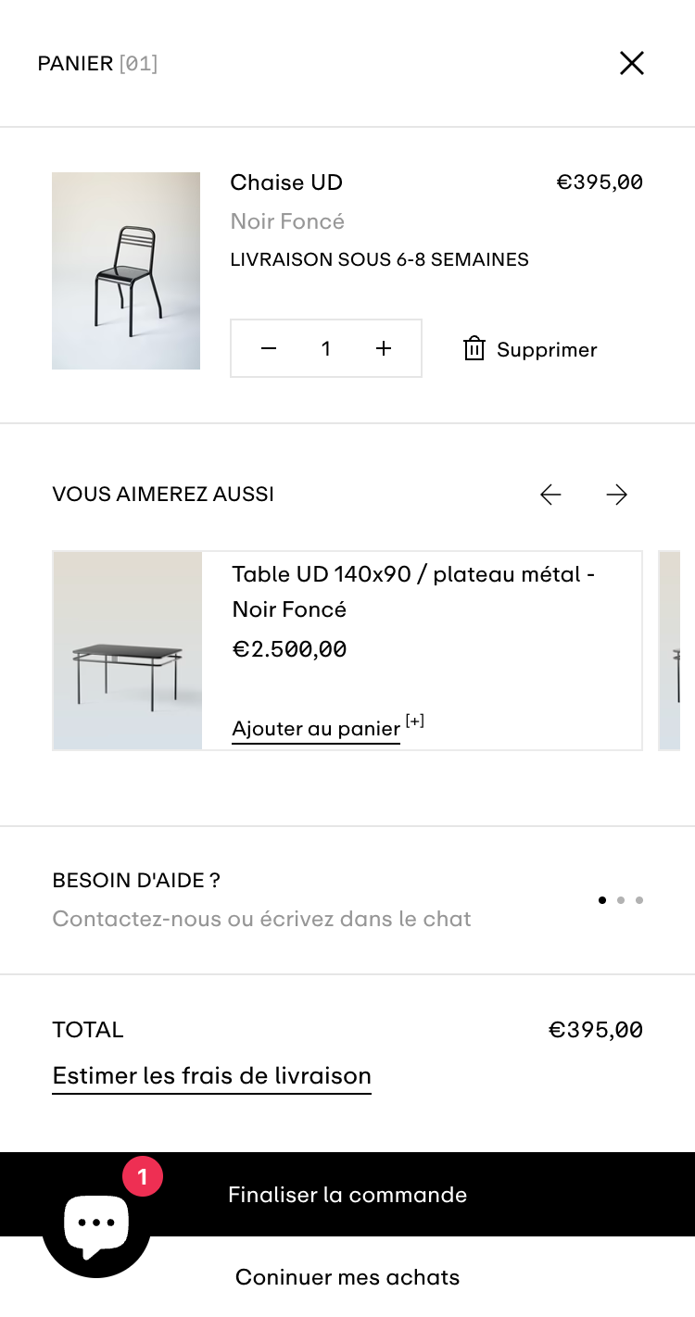The height and width of the screenshot is (1317, 695).
Task: Select the second help carousel dot
Action: tap(621, 900)
